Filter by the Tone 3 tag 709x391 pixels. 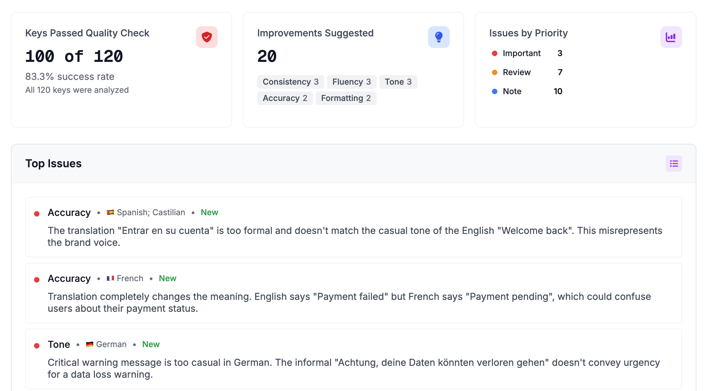tap(398, 82)
